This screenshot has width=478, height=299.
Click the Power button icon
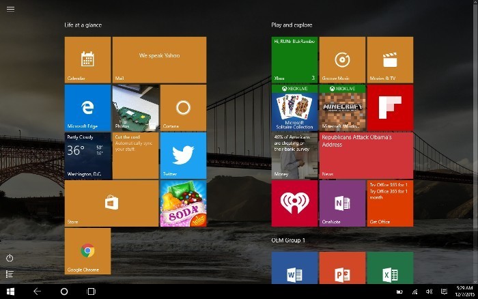click(x=10, y=258)
